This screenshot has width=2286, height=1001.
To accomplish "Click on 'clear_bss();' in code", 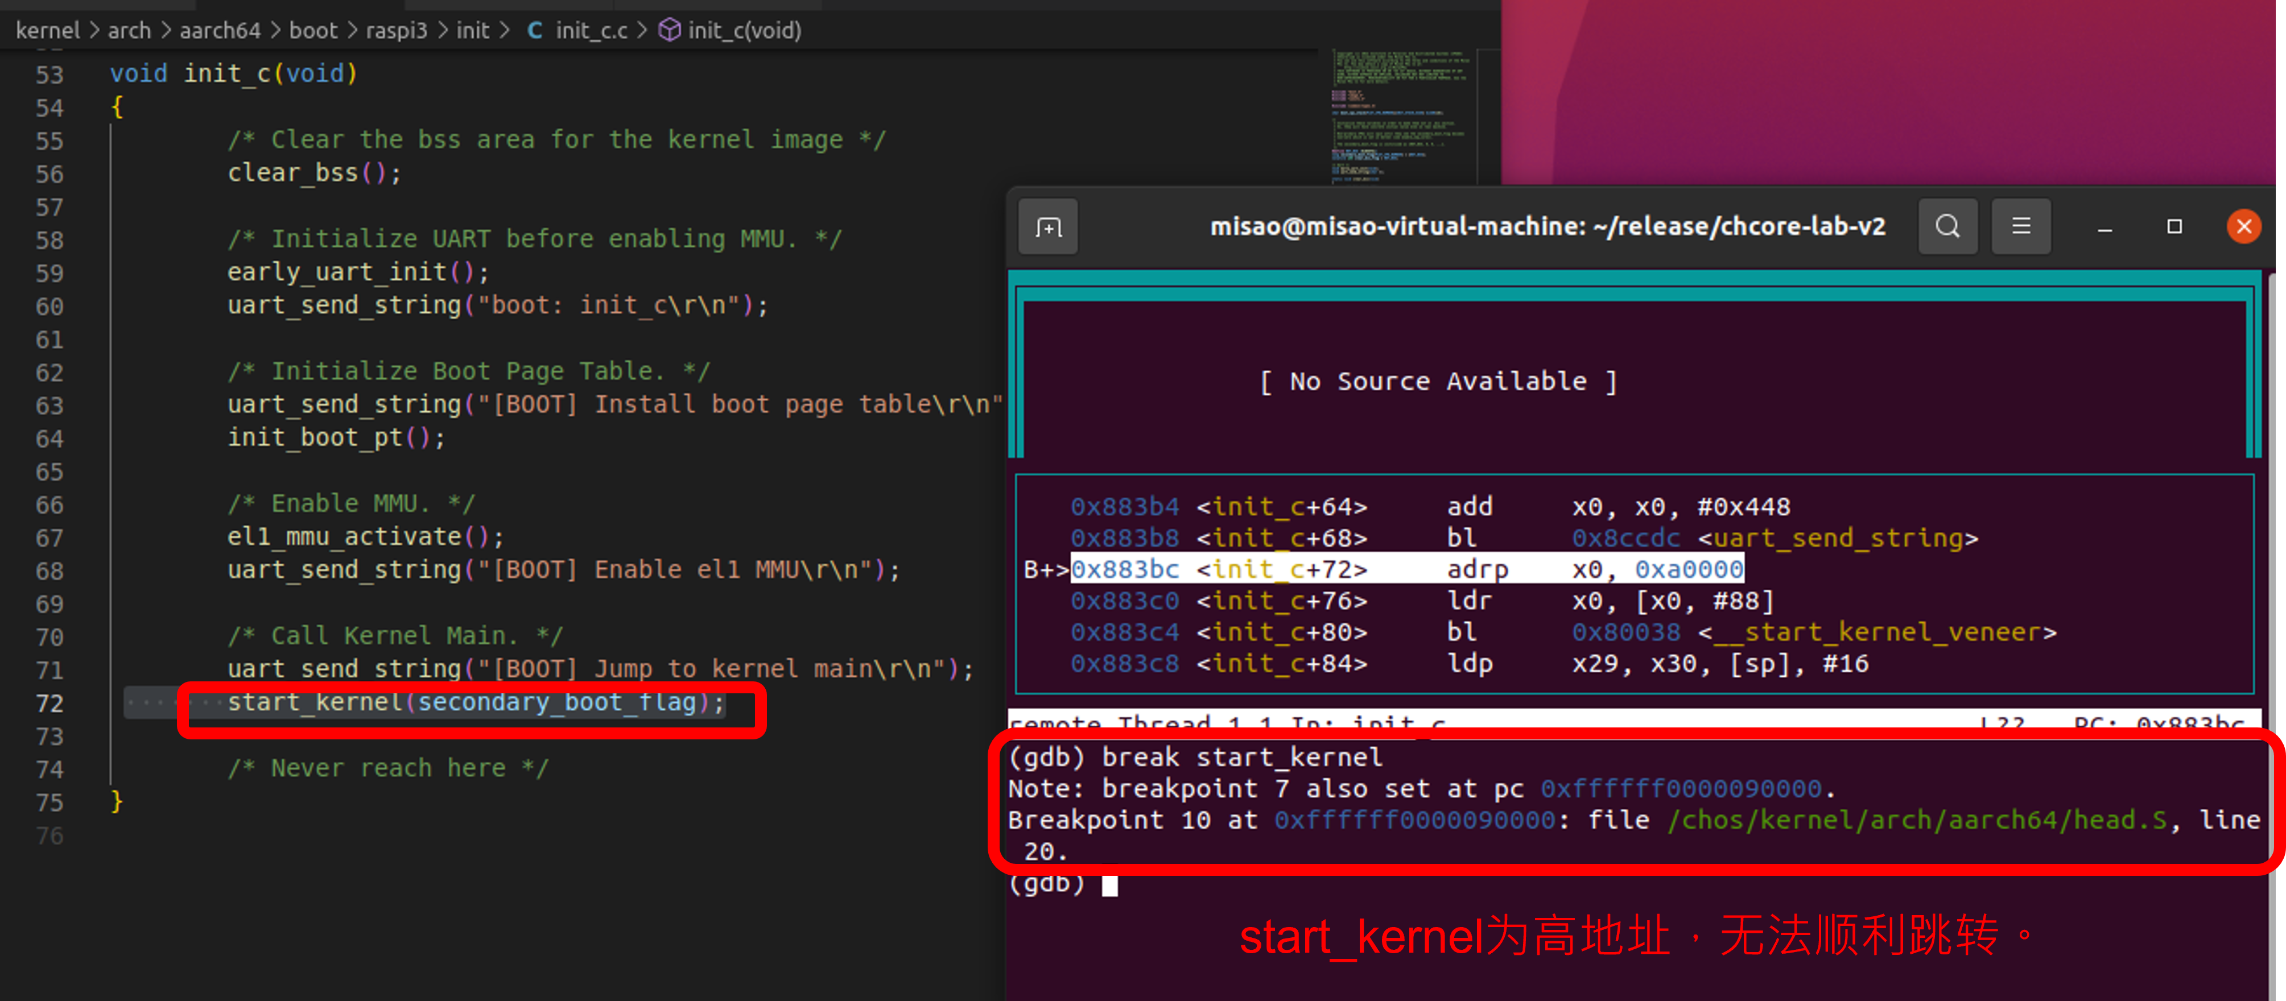I will (x=314, y=173).
